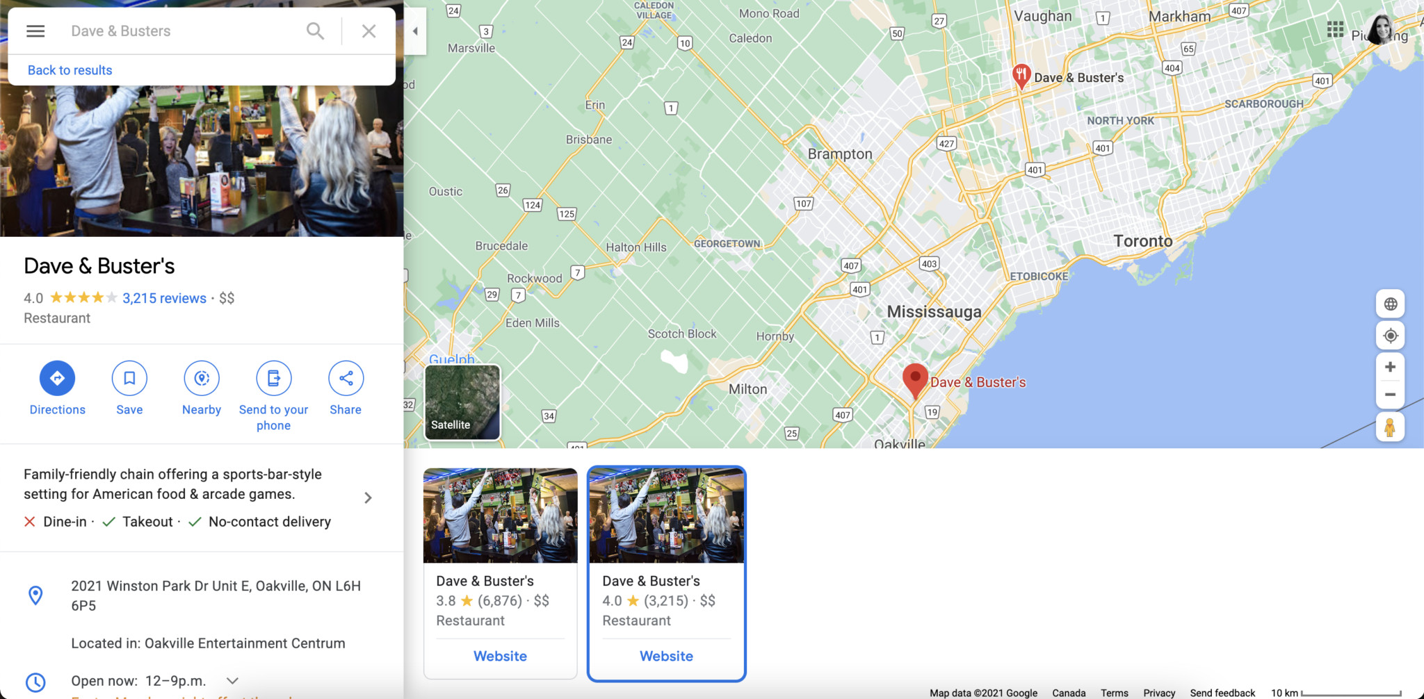Image resolution: width=1424 pixels, height=699 pixels.
Task: Click the search magnifier icon
Action: (x=315, y=31)
